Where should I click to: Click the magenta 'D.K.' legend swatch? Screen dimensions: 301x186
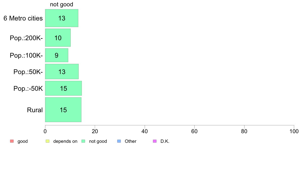(155, 141)
